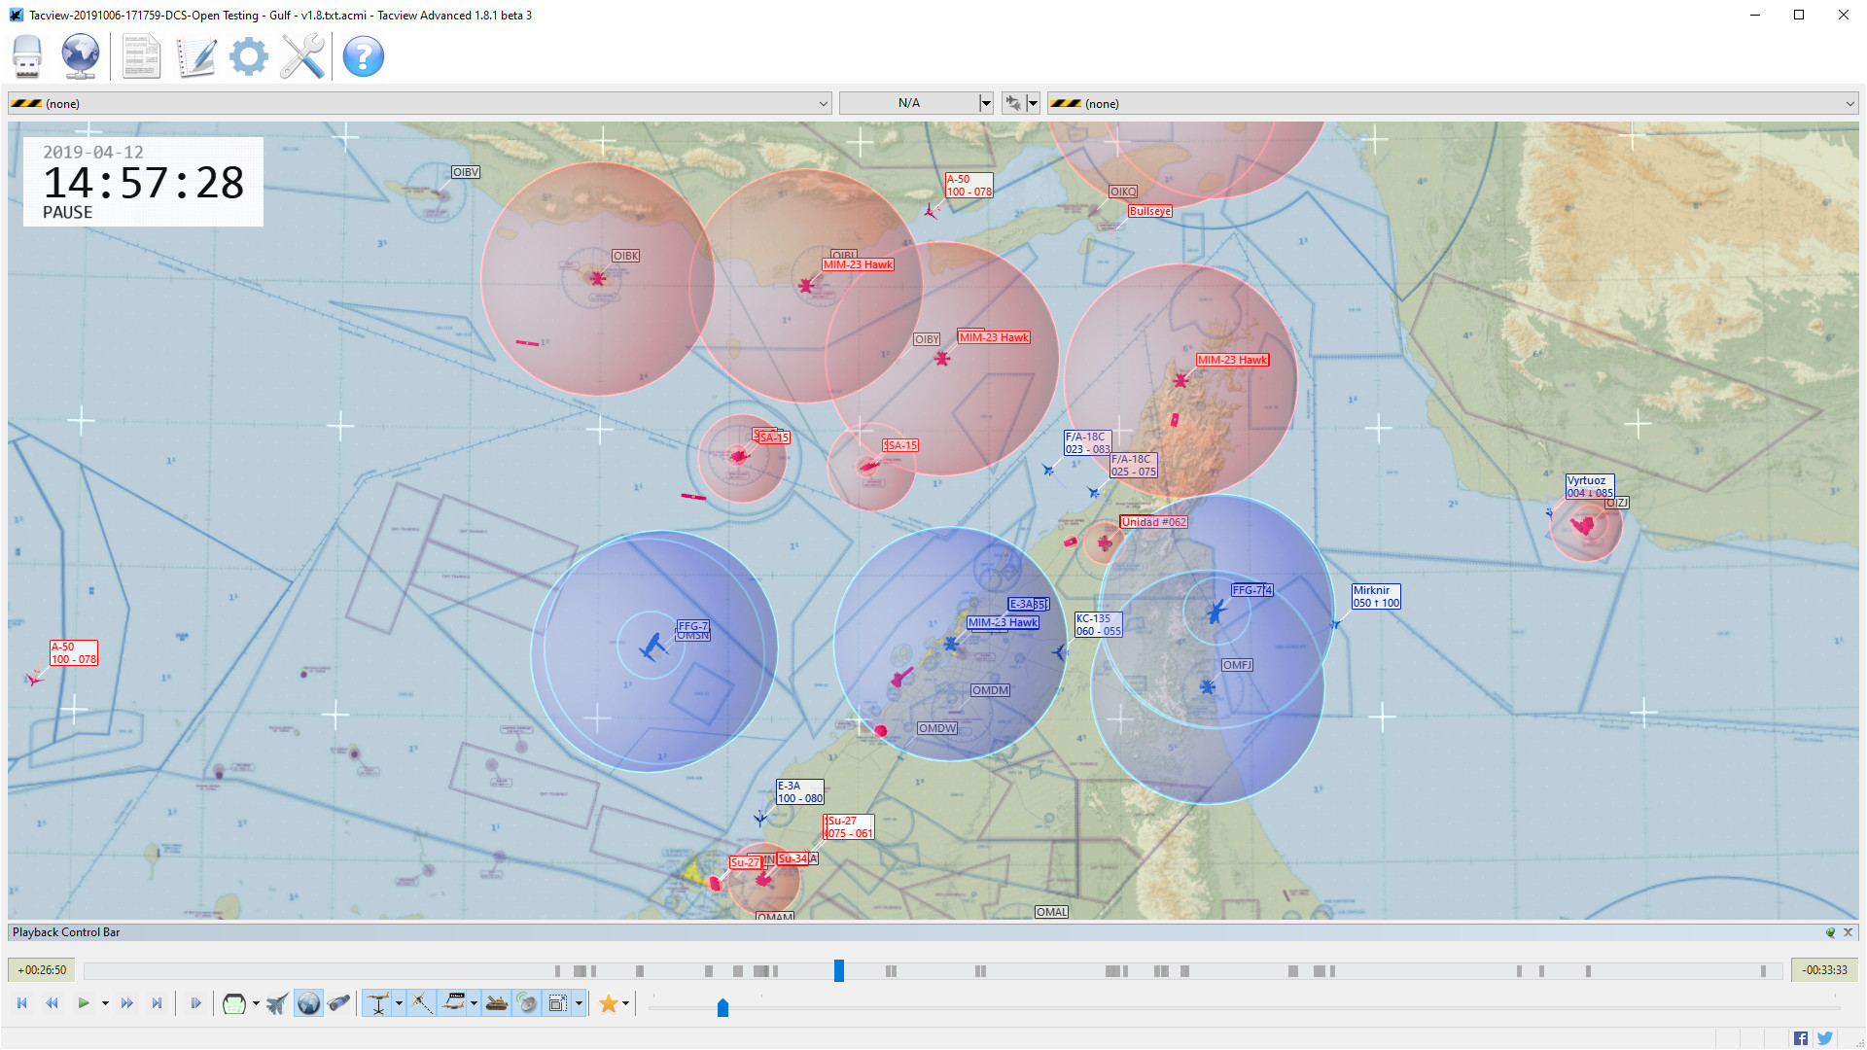The width and height of the screenshot is (1867, 1050).
Task: Click the USB device import icon
Action: click(26, 56)
